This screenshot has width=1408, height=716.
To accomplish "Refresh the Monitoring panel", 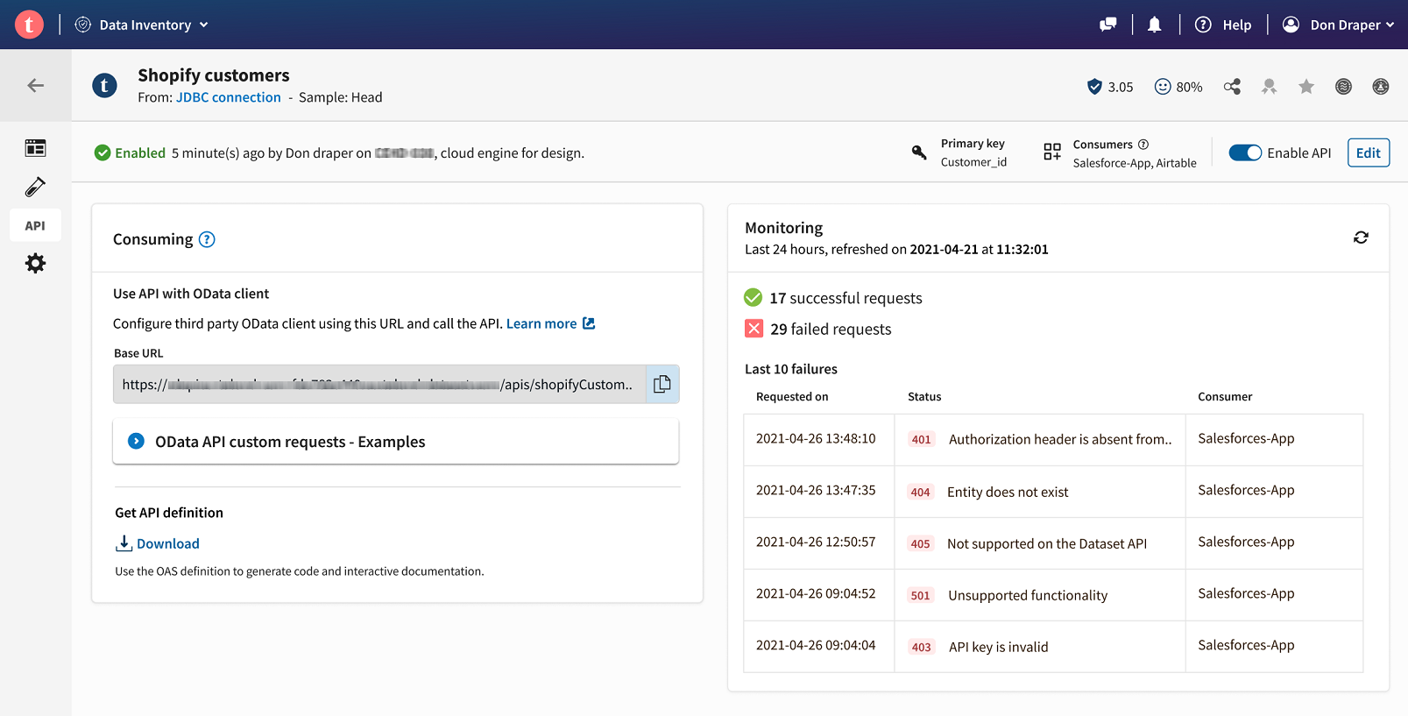I will click(1361, 237).
